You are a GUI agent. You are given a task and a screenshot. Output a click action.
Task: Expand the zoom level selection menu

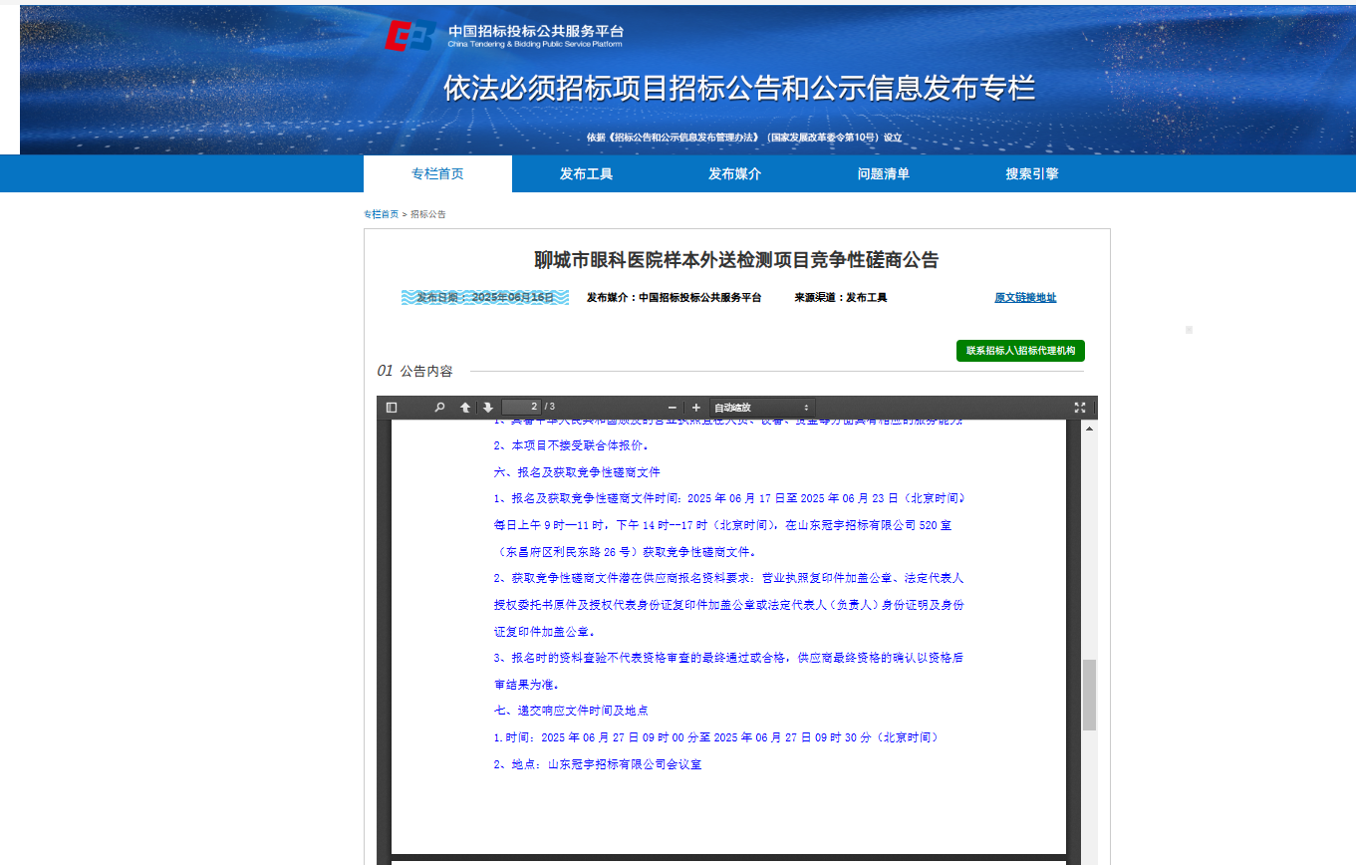[761, 407]
